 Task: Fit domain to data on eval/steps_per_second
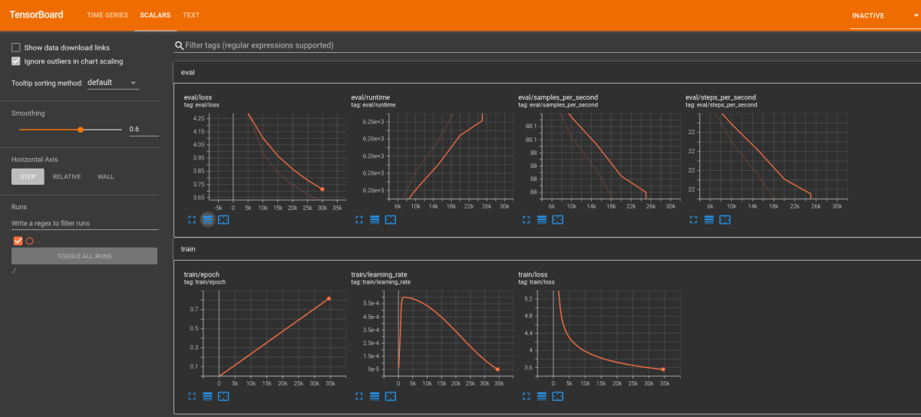(x=725, y=220)
